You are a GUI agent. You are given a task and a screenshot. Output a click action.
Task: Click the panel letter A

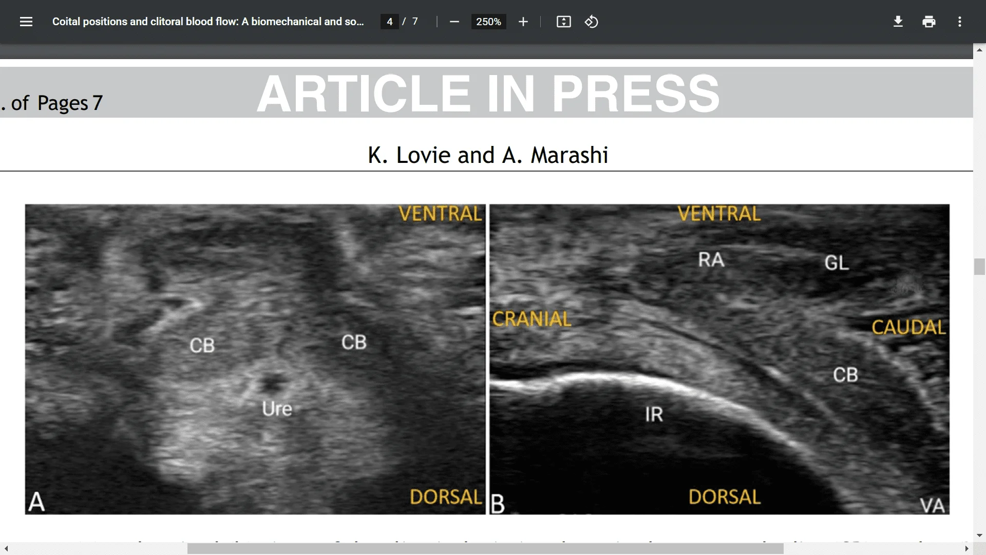point(36,502)
